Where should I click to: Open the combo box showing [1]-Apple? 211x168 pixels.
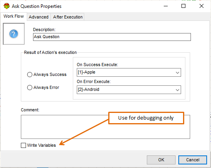pos(129,72)
